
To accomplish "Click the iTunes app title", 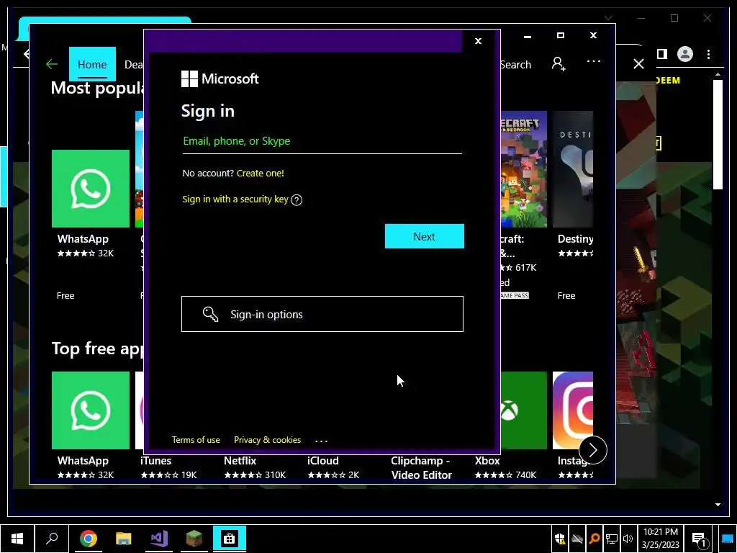I will [x=155, y=461].
